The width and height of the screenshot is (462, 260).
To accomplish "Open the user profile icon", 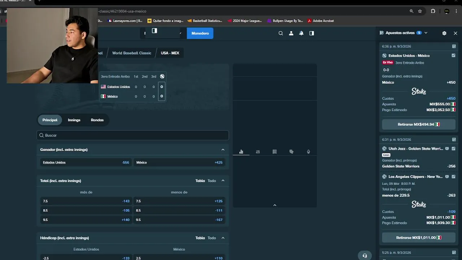I will tap(291, 33).
